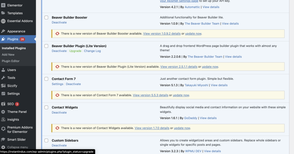
Task: Click update icon in Beaver Builder Lite notice
Action: 57,67
